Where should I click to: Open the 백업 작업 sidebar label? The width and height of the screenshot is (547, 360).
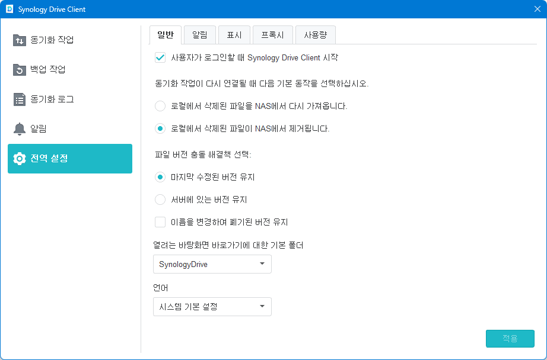[48, 69]
